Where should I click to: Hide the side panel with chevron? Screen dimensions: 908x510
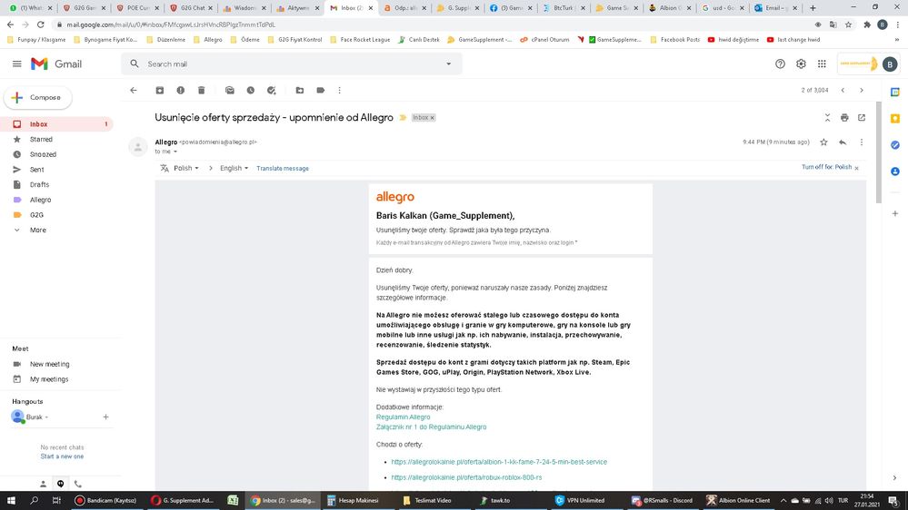click(x=894, y=478)
